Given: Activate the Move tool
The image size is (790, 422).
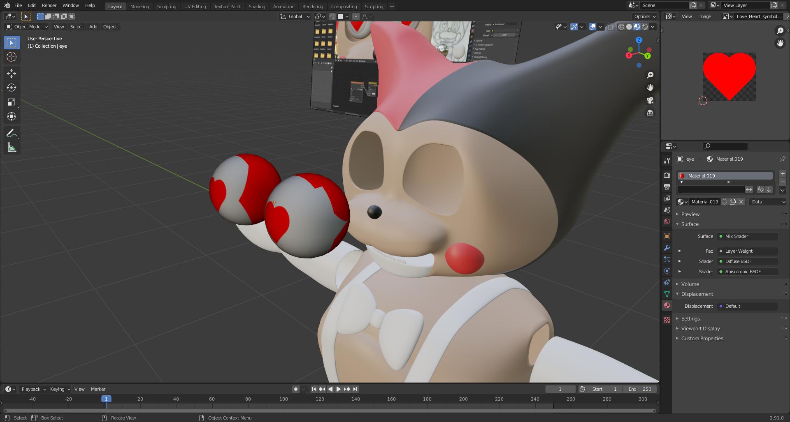Looking at the screenshot, I should click(x=12, y=74).
